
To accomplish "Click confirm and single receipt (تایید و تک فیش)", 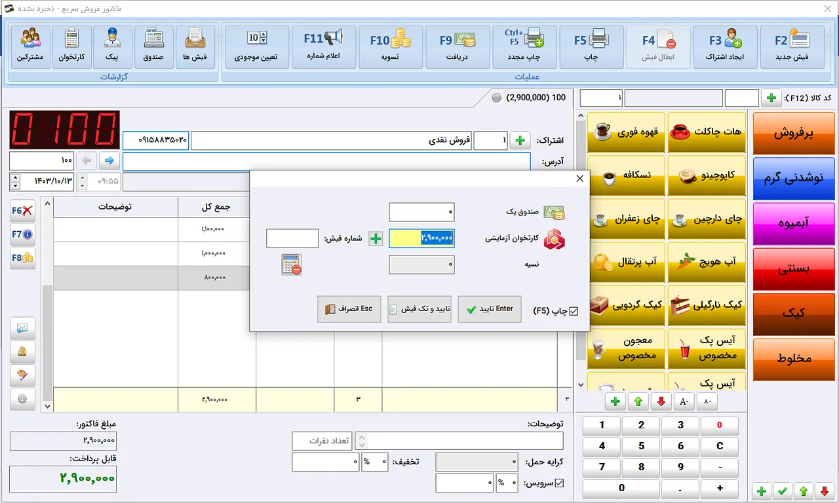I will coord(419,309).
